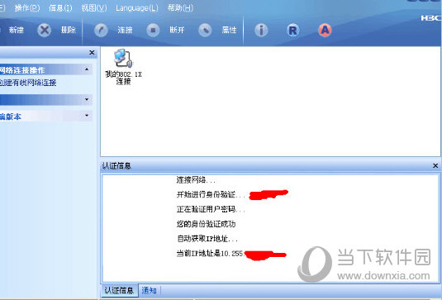Click the 创建有线网络连接 link

tap(28, 83)
